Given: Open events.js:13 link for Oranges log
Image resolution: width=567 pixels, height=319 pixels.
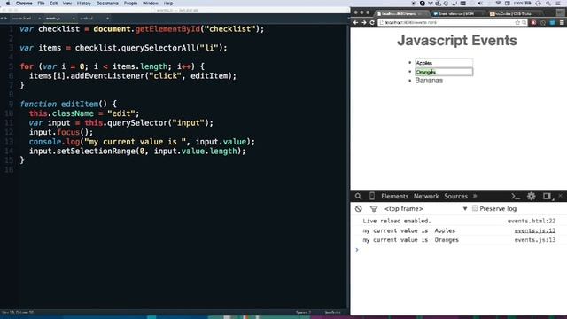Looking at the screenshot, I should 535,240.
